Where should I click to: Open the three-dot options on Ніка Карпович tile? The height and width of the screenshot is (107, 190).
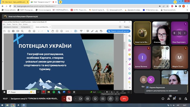pyautogui.click(x=185, y=33)
